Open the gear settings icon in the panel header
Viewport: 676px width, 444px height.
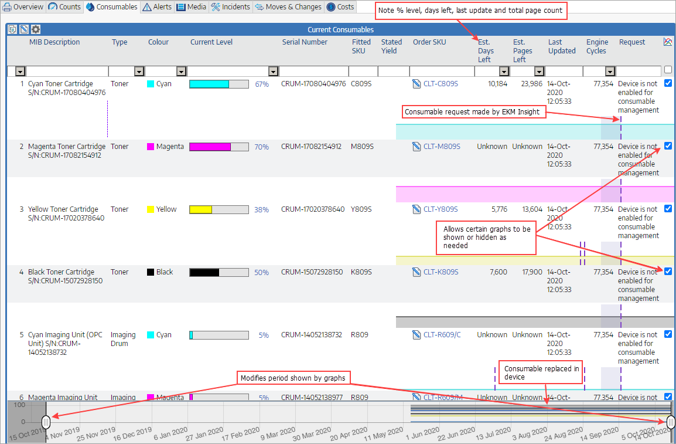[x=36, y=29]
